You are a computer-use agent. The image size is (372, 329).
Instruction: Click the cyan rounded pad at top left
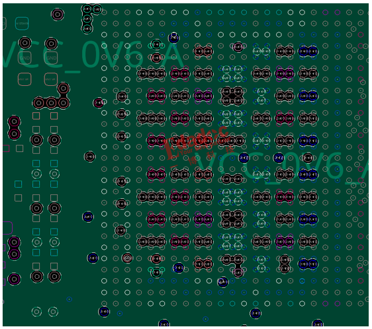[x=22, y=23]
